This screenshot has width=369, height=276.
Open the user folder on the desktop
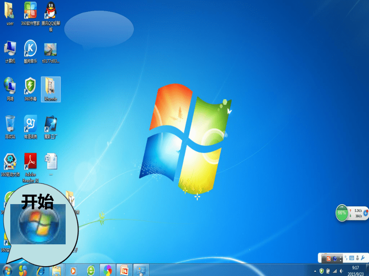click(9, 13)
